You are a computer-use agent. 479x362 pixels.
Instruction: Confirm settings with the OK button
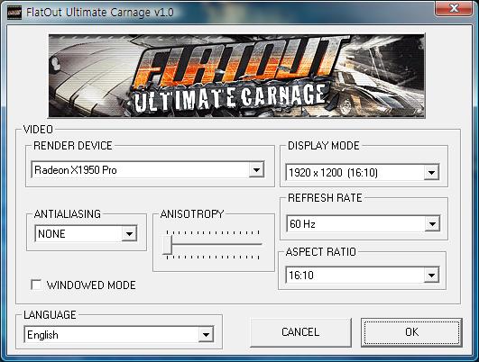pyautogui.click(x=411, y=332)
